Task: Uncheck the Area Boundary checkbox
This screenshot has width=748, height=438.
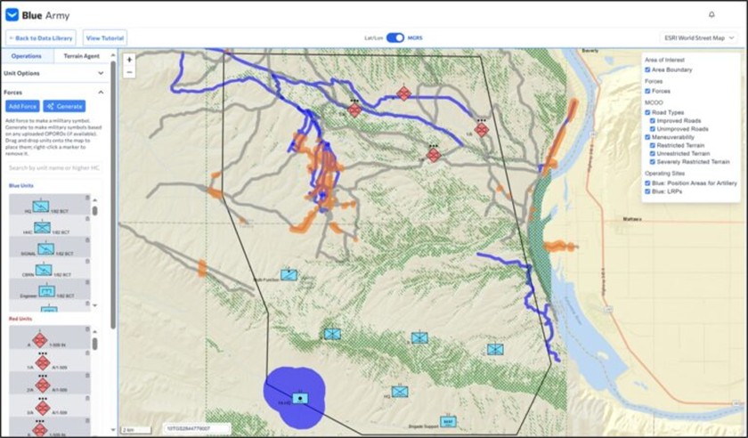Action: point(648,69)
